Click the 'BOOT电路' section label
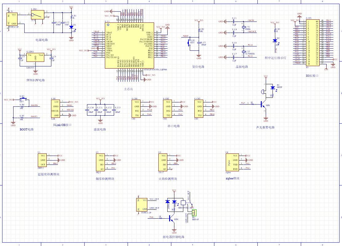The width and height of the screenshot is (342, 246). pos(27,129)
